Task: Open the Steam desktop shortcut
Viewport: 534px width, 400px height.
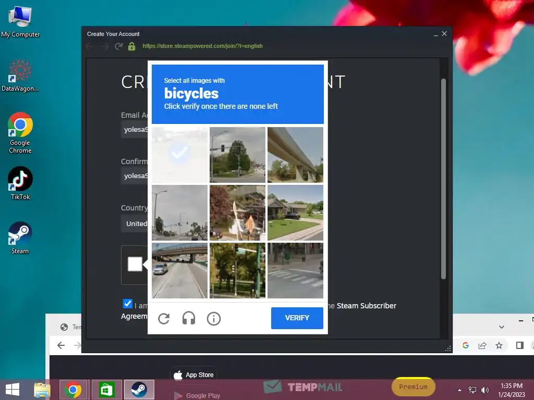Action: [x=20, y=238]
